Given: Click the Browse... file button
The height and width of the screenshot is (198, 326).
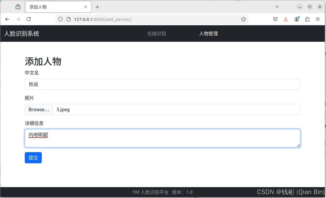Looking at the screenshot, I should pyautogui.click(x=39, y=109).
